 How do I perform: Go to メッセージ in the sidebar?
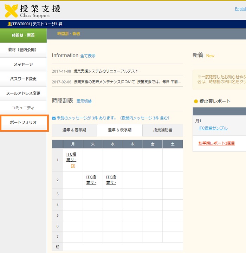(23, 64)
